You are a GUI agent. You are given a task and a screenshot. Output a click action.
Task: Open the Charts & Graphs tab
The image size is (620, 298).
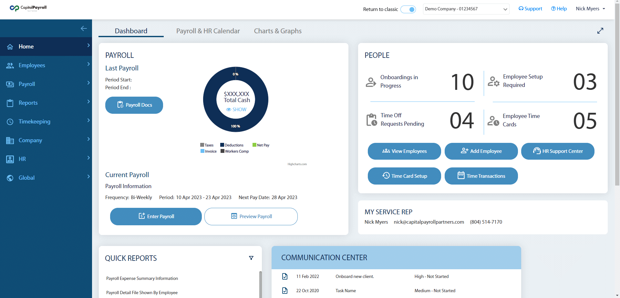click(x=277, y=31)
